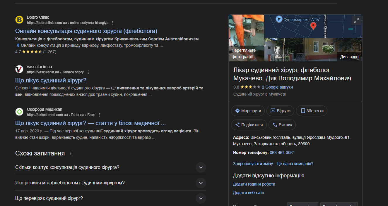Click the Виклик button
388x206 pixels.
tap(282, 125)
